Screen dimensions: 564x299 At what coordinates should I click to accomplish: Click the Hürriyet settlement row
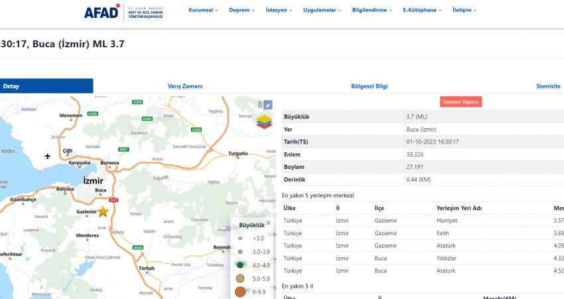[x=423, y=221]
